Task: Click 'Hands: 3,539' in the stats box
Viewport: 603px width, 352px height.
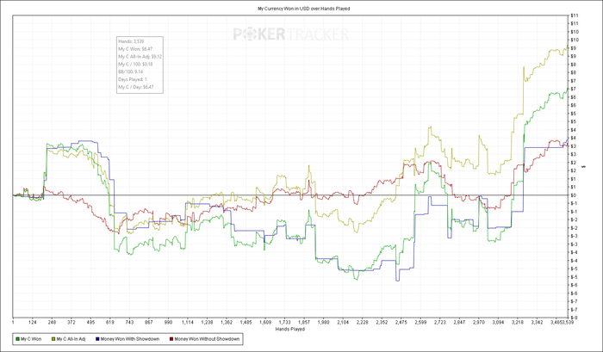Action: pyautogui.click(x=131, y=41)
